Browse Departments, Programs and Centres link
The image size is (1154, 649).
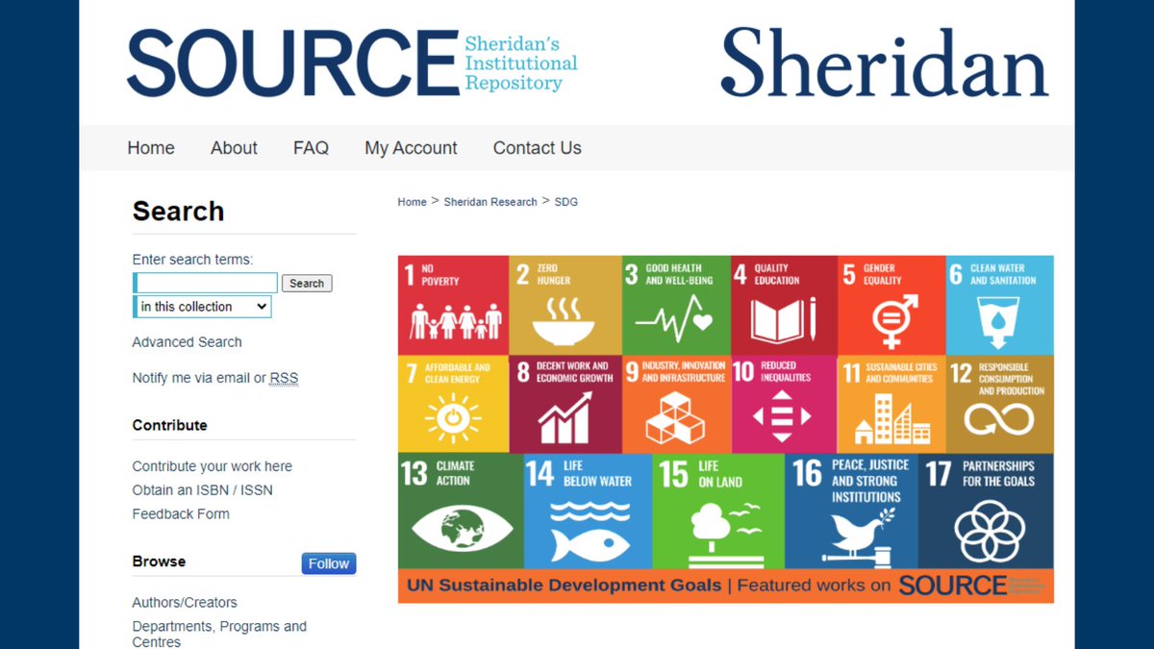click(219, 634)
